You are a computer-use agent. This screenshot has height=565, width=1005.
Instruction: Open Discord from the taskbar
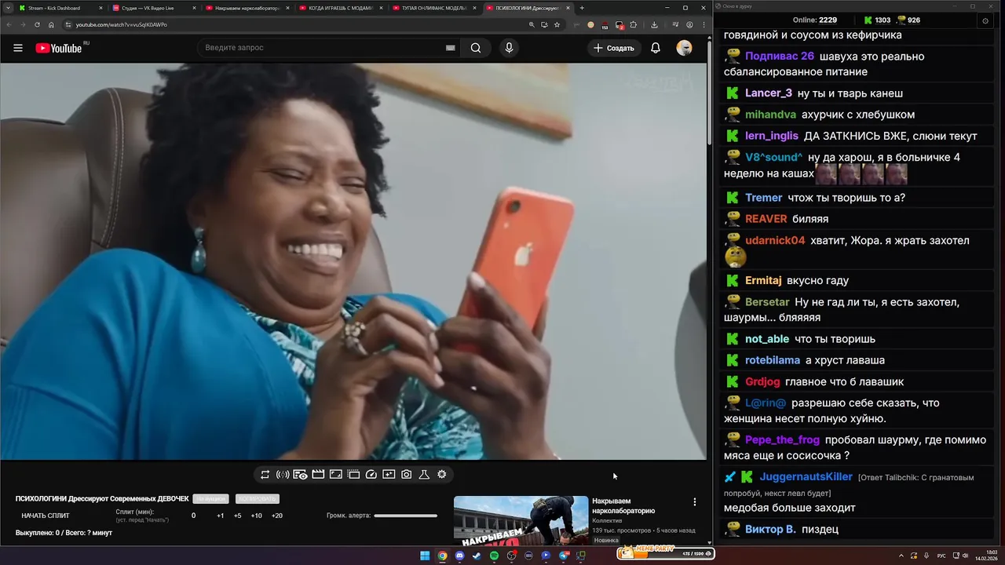click(x=459, y=556)
